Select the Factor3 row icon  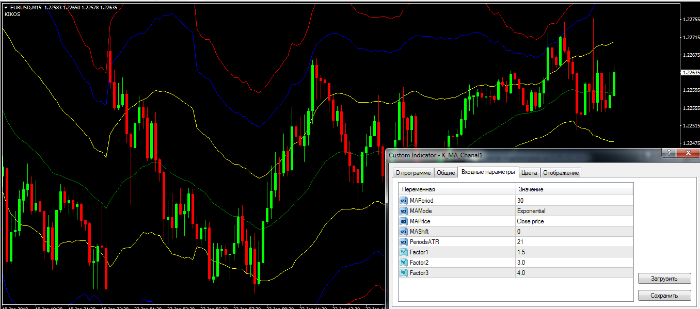(403, 273)
